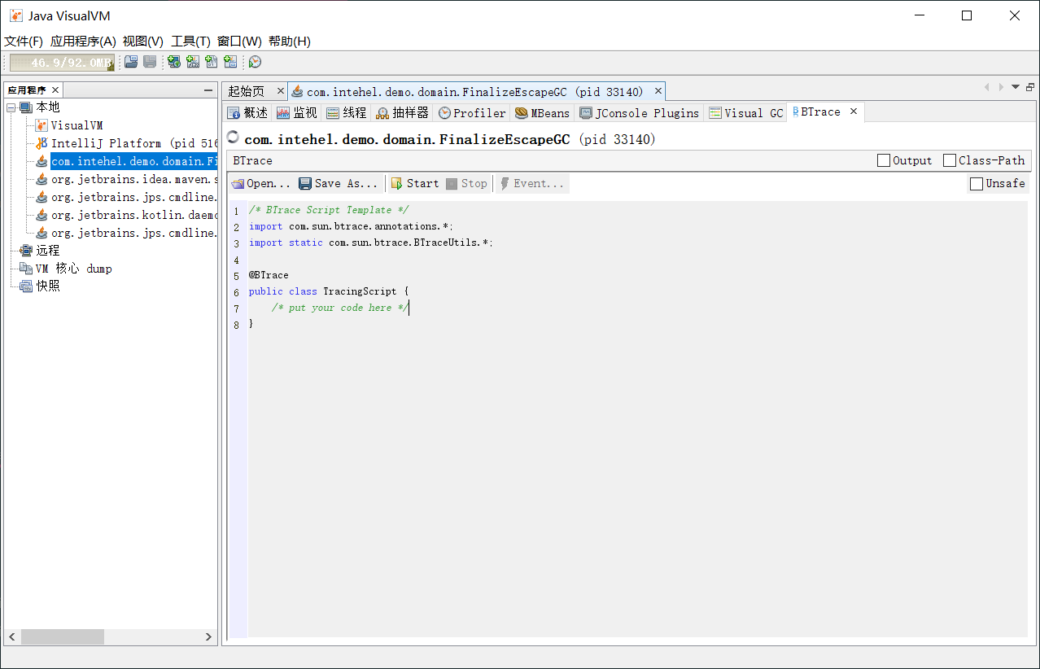Enable the Output checkbox

884,160
